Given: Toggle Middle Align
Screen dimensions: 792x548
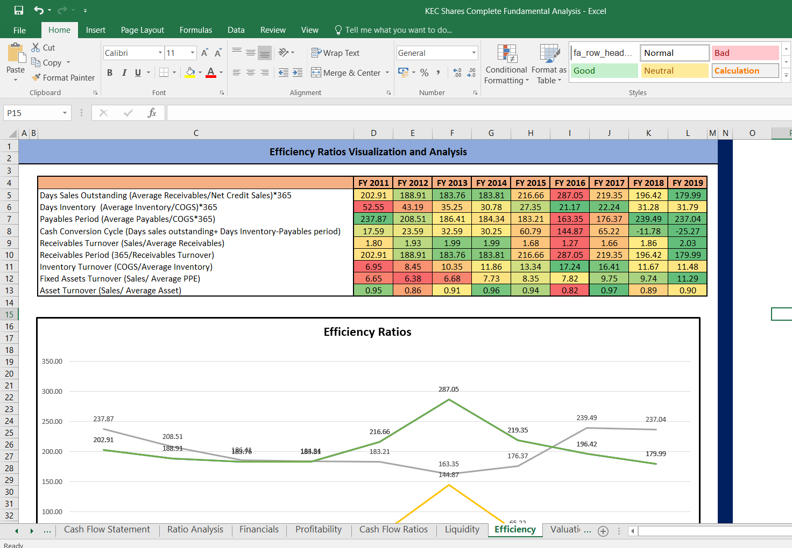Looking at the screenshot, I should [x=251, y=53].
